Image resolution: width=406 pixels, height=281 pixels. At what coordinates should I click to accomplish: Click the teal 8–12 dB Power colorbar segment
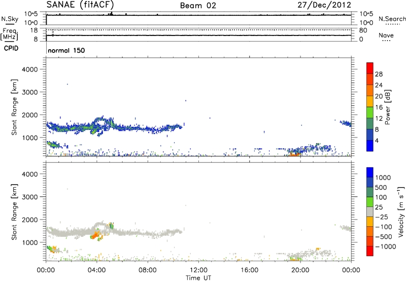(370, 124)
